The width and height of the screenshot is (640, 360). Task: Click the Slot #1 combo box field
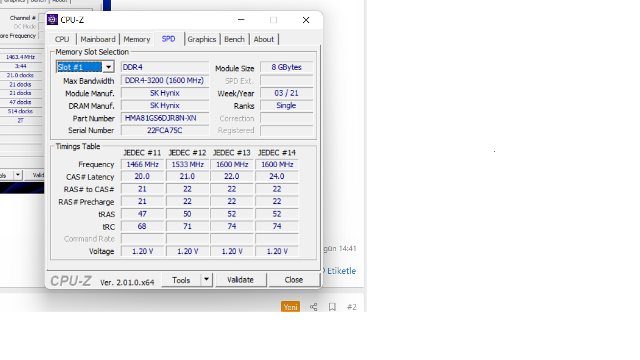click(85, 67)
